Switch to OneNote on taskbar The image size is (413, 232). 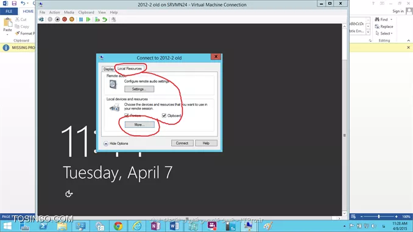click(156, 226)
